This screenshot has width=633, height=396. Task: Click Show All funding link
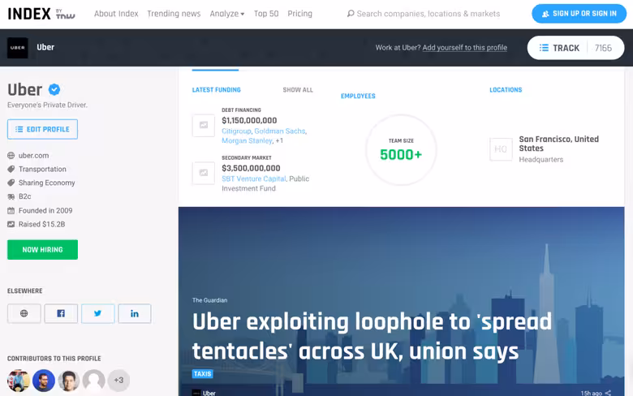(x=298, y=90)
